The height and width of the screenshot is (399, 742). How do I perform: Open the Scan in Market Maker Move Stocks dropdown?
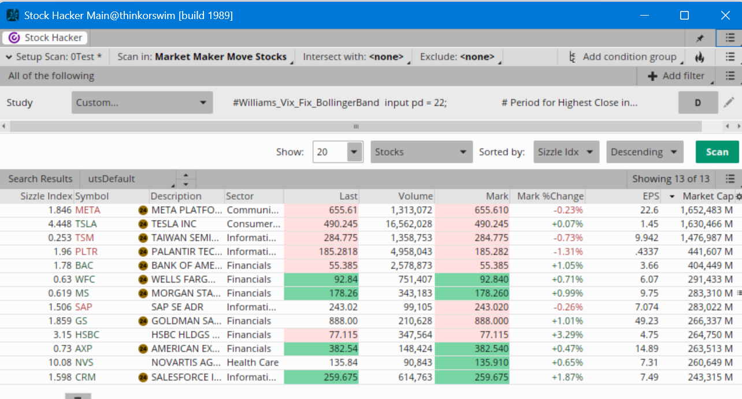coord(202,57)
